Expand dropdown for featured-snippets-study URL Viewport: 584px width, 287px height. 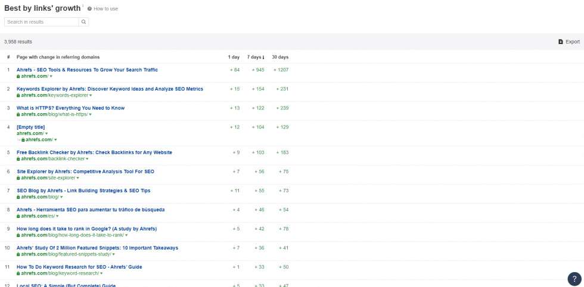click(x=113, y=255)
